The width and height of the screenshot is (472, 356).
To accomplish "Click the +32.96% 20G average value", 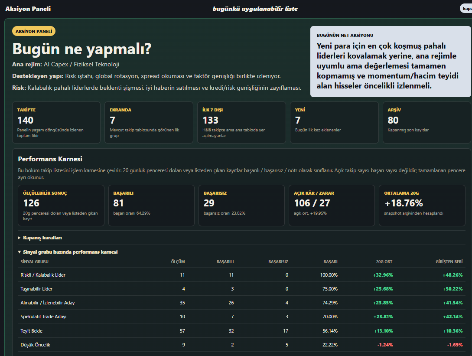I will coord(383,275).
